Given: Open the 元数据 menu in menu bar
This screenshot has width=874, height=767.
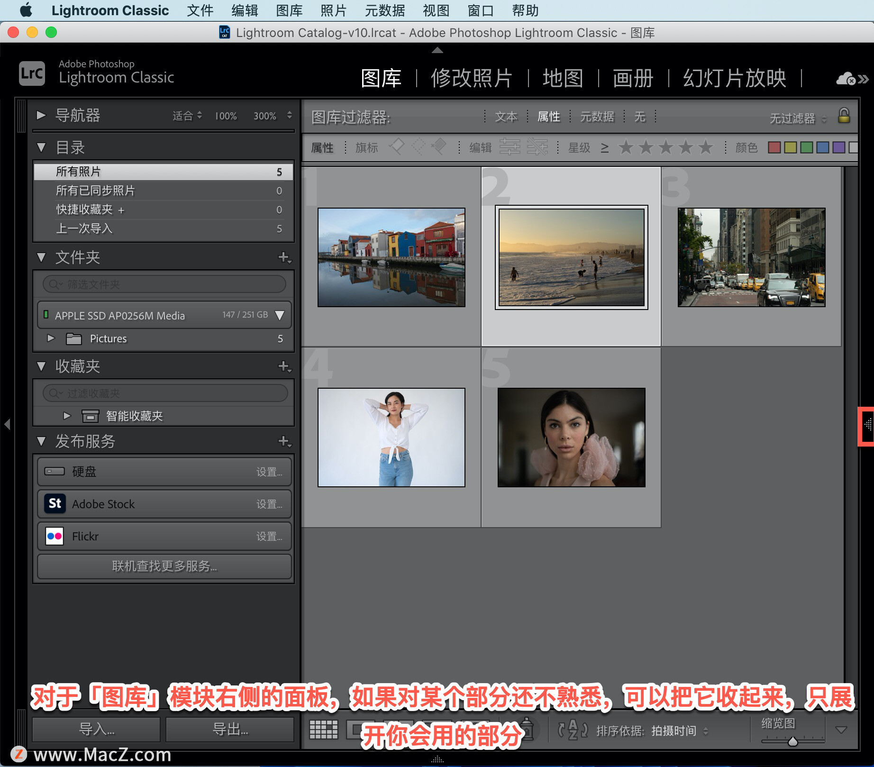Looking at the screenshot, I should [x=385, y=10].
